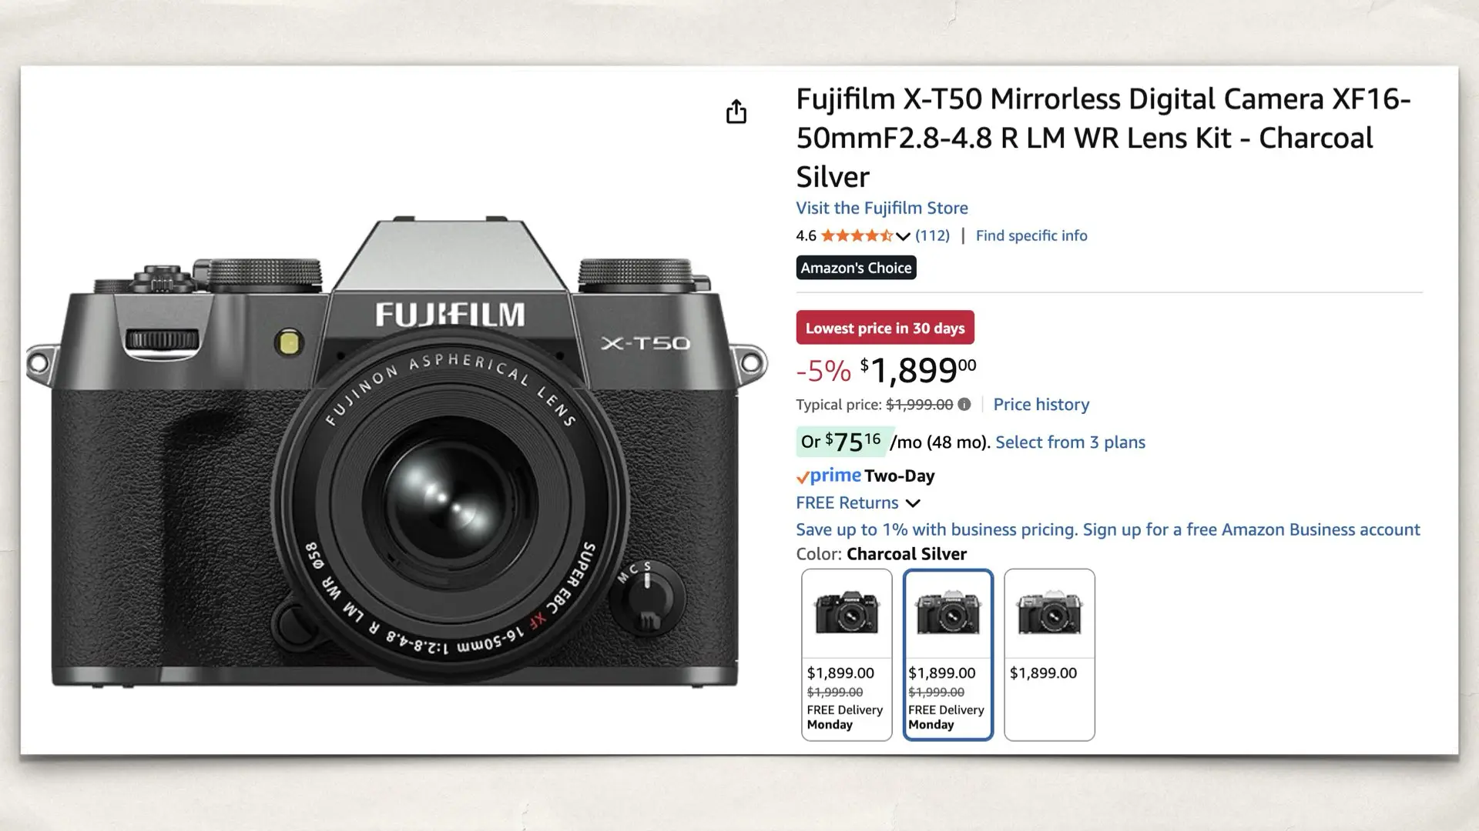
Task: Expand the FREE Returns details
Action: [914, 503]
